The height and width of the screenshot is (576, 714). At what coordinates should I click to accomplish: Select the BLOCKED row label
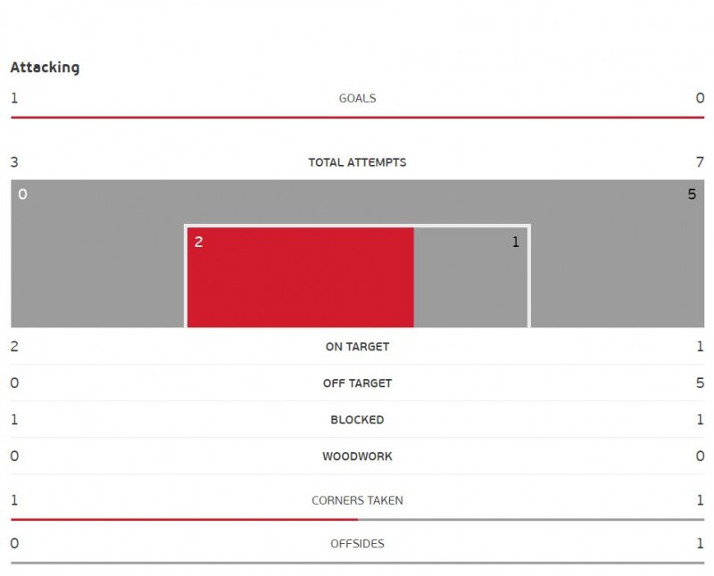coord(357,420)
